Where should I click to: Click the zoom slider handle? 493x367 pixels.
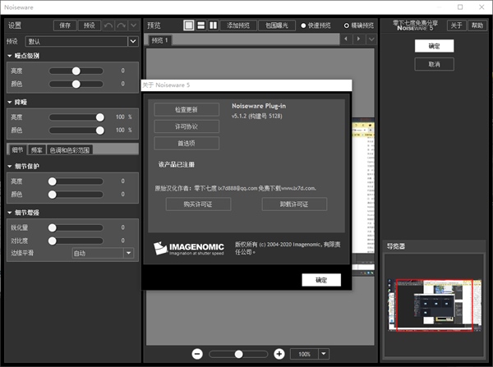pos(238,355)
